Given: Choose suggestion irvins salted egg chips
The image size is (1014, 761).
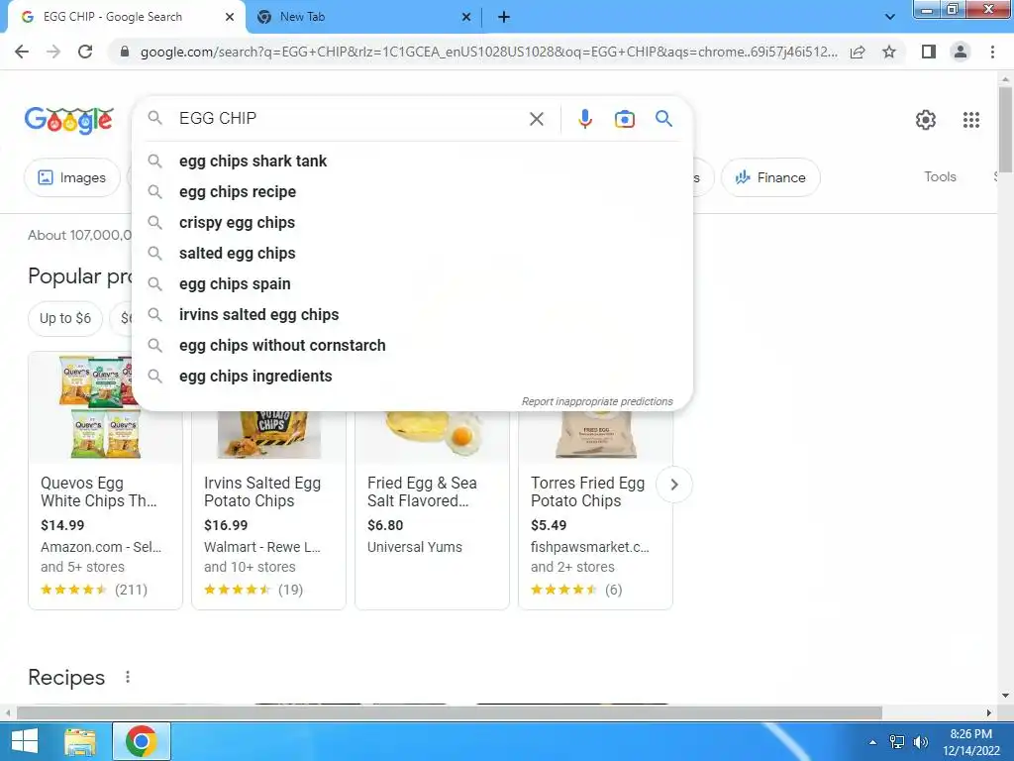Looking at the screenshot, I should [x=412, y=315].
